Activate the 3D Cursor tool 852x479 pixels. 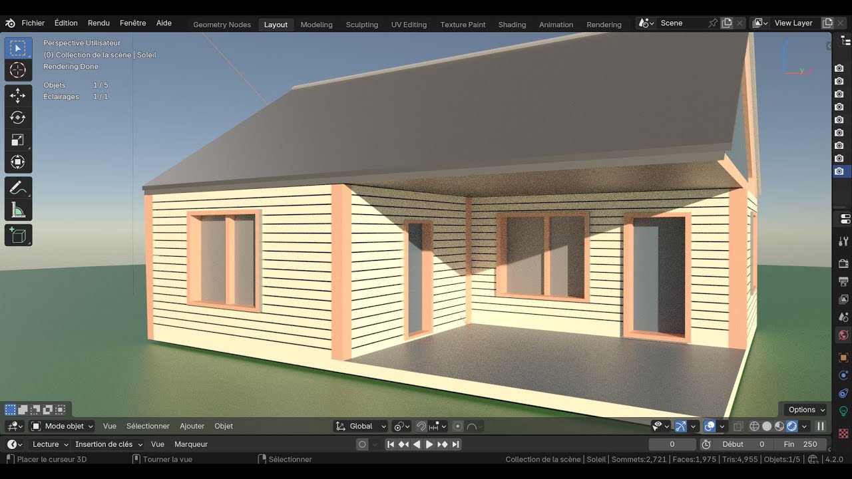[18, 70]
